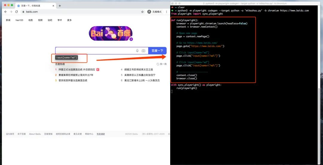
Task: Click the 新 badge beside the top hot item
Action: click(97, 70)
